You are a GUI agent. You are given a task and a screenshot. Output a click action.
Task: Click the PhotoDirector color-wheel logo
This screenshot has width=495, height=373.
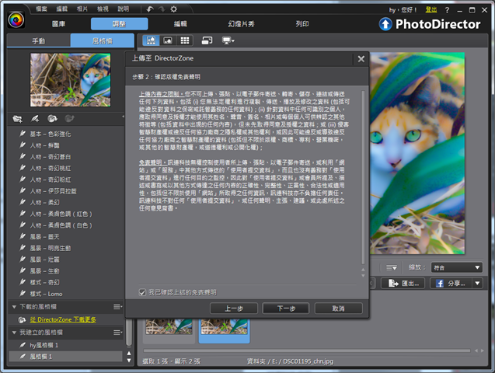[16, 20]
